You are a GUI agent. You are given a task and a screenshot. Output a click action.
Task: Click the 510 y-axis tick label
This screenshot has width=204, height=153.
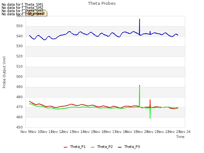click(19, 67)
